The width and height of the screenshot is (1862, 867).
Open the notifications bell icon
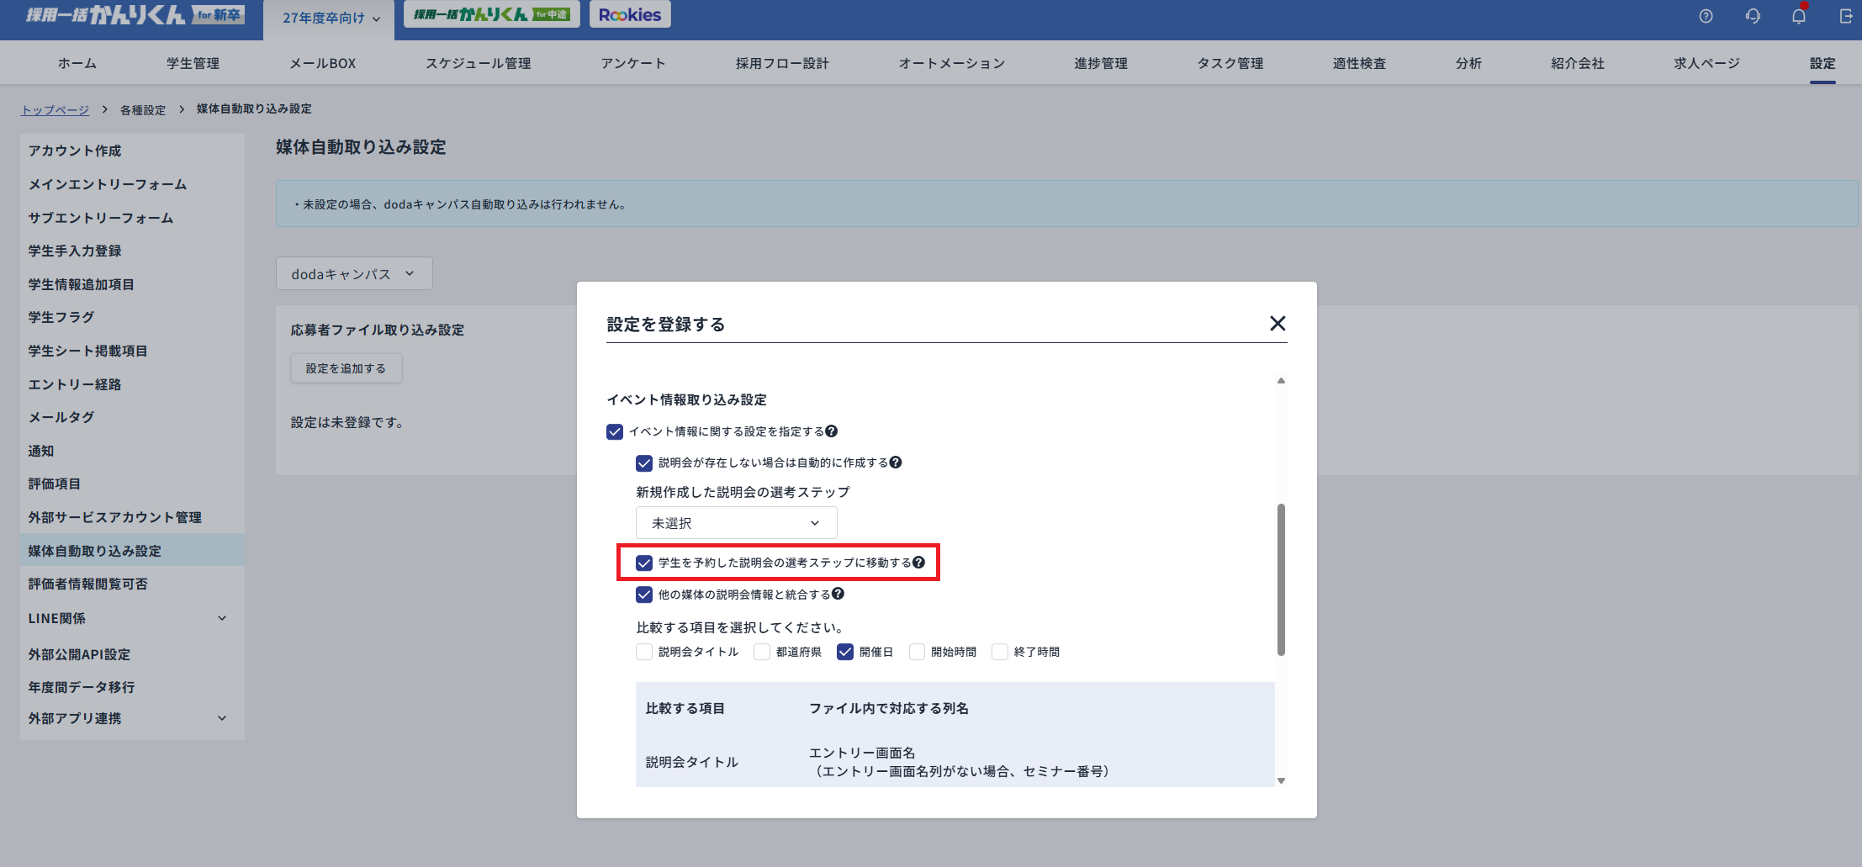click(1799, 16)
